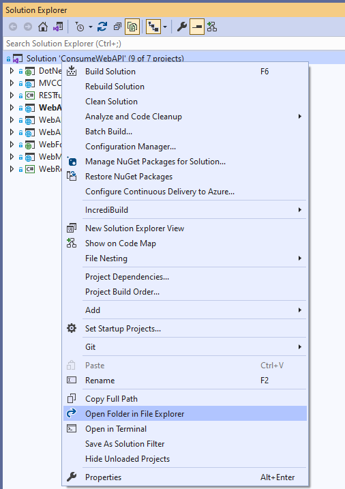
Task: Click the View Code Map toolbar icon
Action: pos(212,27)
